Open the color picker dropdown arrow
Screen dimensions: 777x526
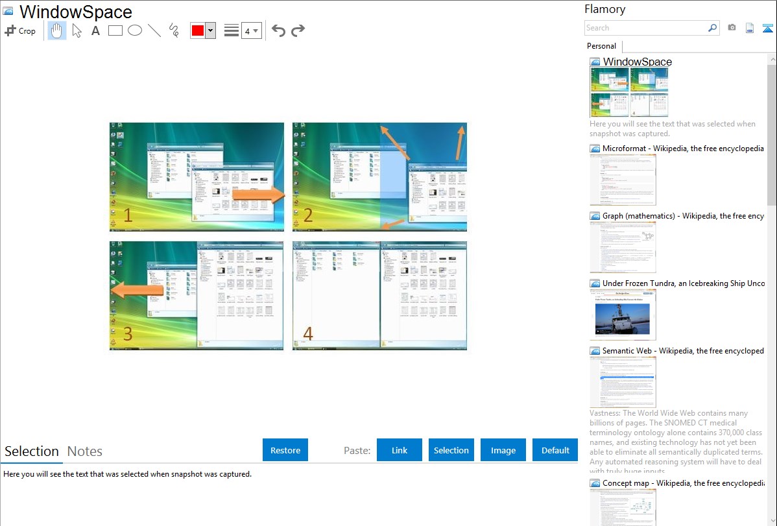211,30
